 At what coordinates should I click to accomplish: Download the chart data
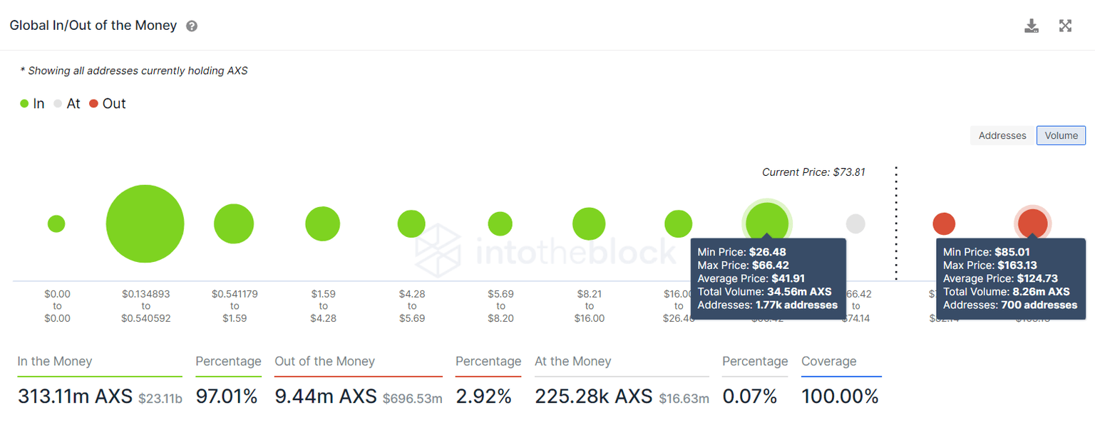point(1031,26)
